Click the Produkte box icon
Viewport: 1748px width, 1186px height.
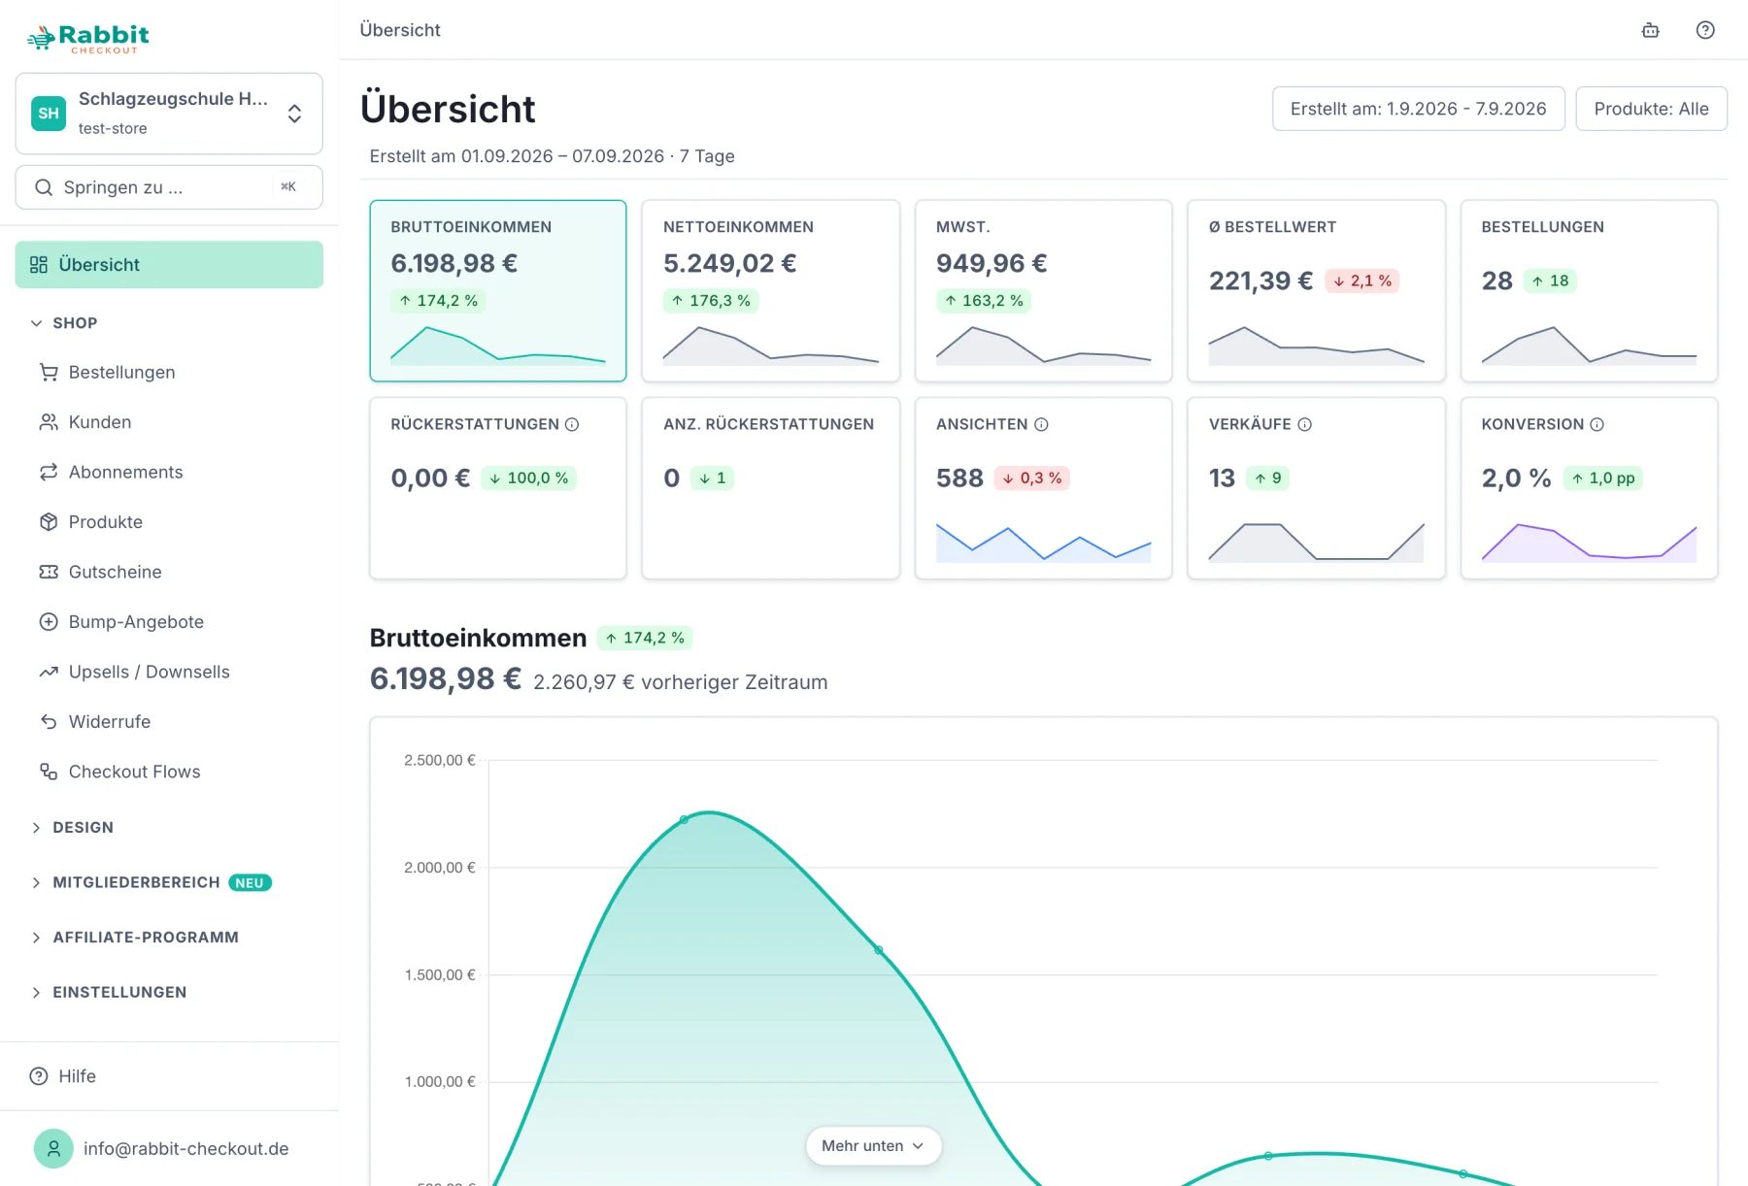49,522
